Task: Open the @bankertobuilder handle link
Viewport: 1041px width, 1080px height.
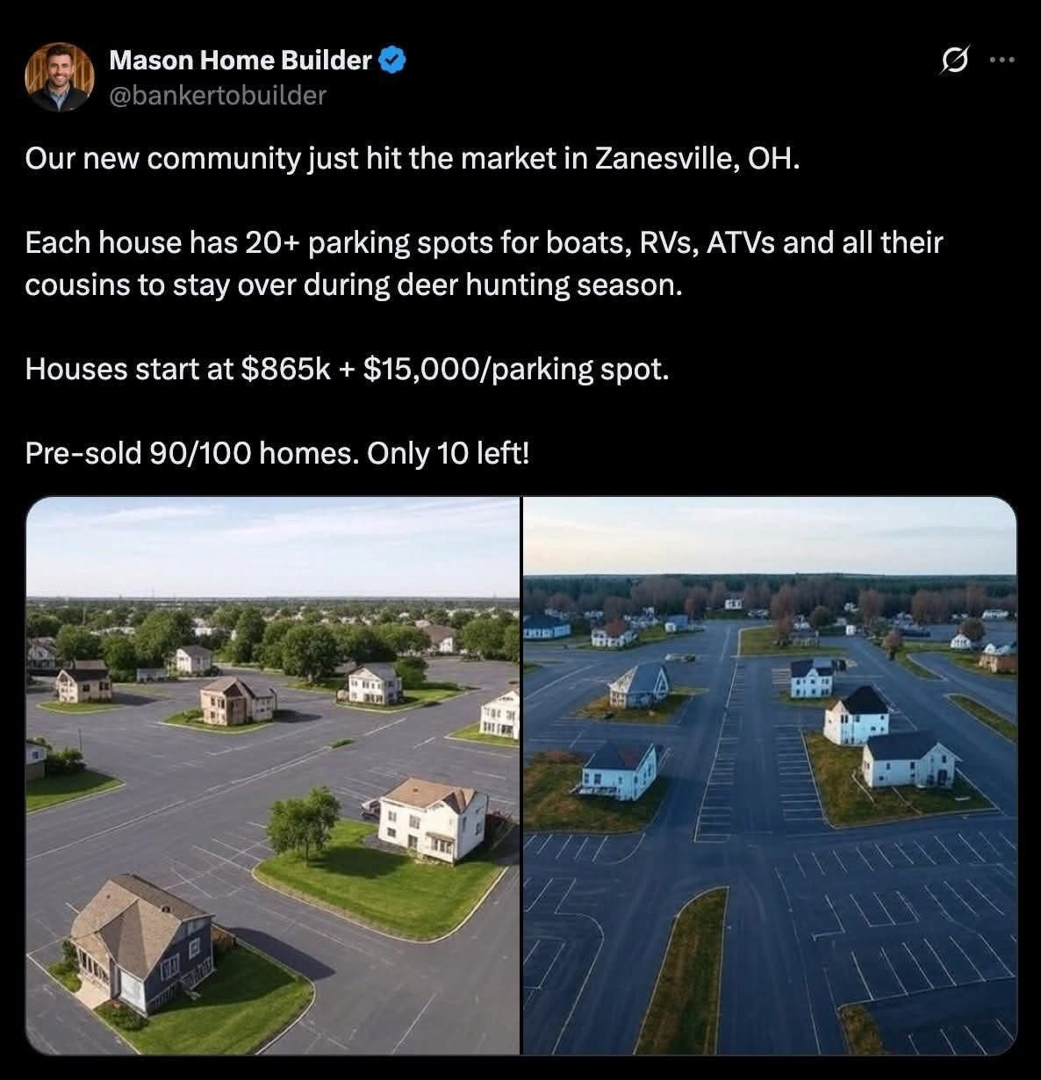Action: tap(217, 95)
